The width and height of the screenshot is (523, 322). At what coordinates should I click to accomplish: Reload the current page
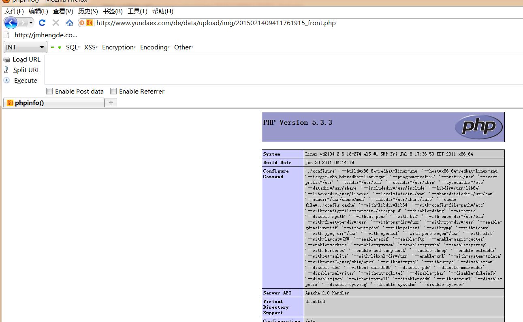pyautogui.click(x=42, y=23)
